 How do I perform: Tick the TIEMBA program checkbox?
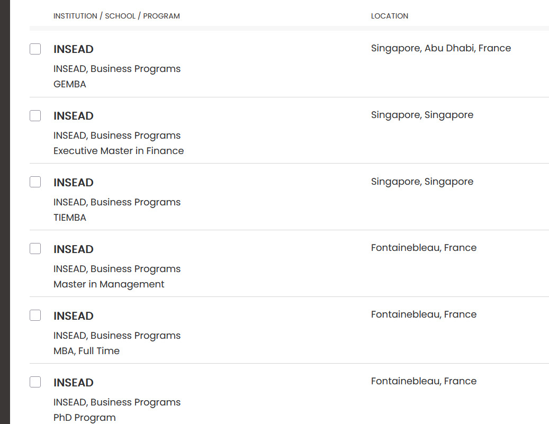(x=35, y=183)
